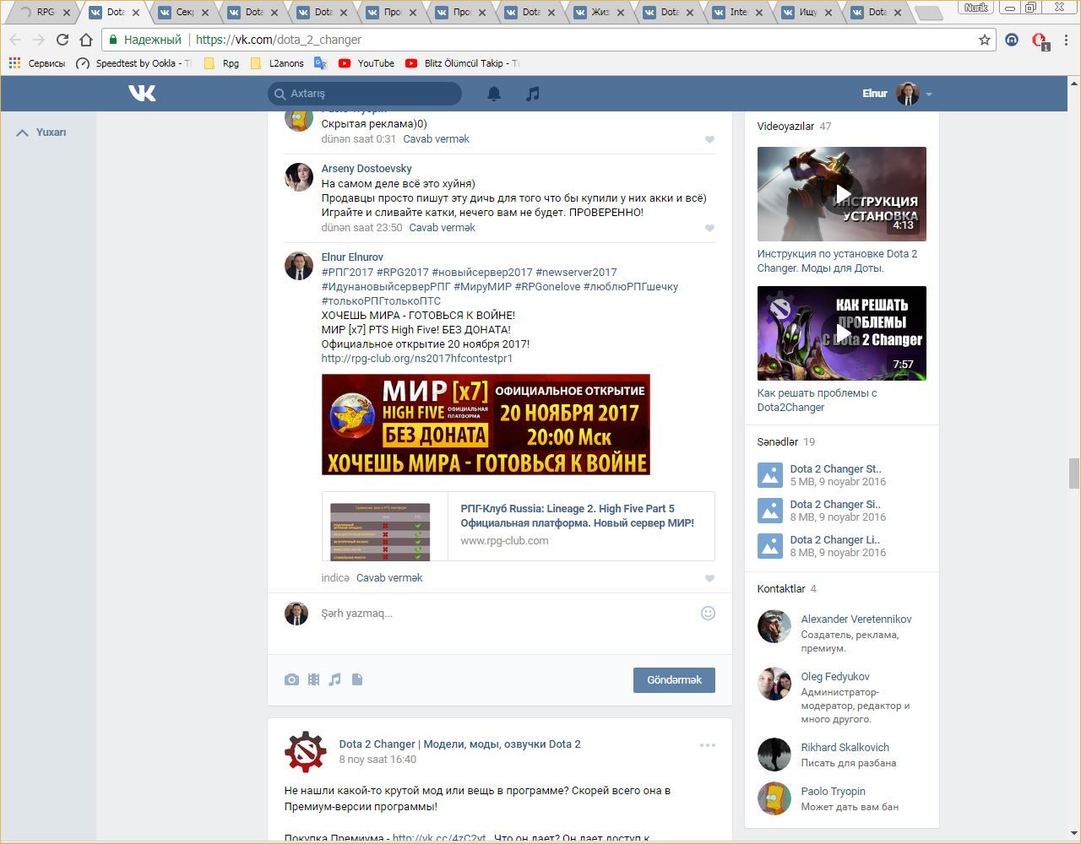
Task: Attach audio via music note icon
Action: [335, 679]
